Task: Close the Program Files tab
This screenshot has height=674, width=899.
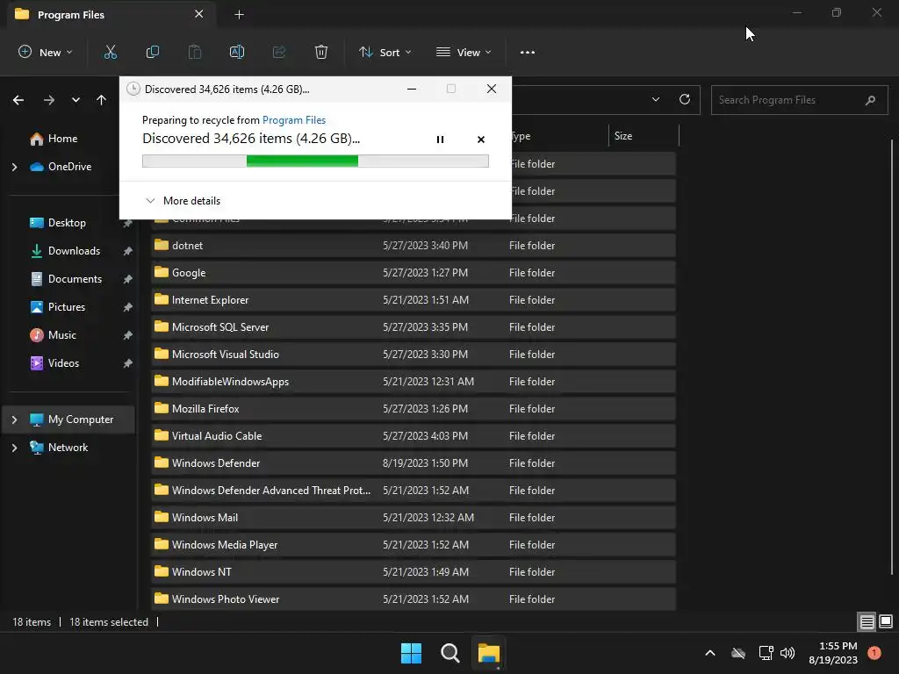Action: [199, 14]
